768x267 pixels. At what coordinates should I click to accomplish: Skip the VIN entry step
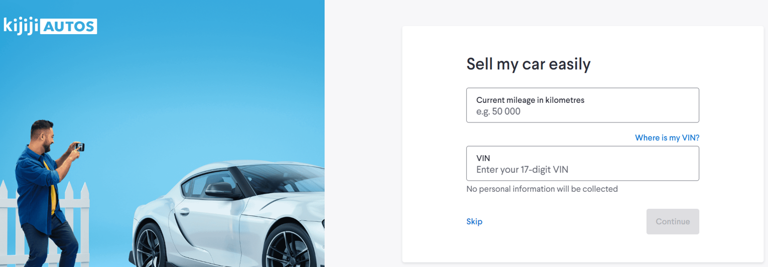tap(474, 221)
